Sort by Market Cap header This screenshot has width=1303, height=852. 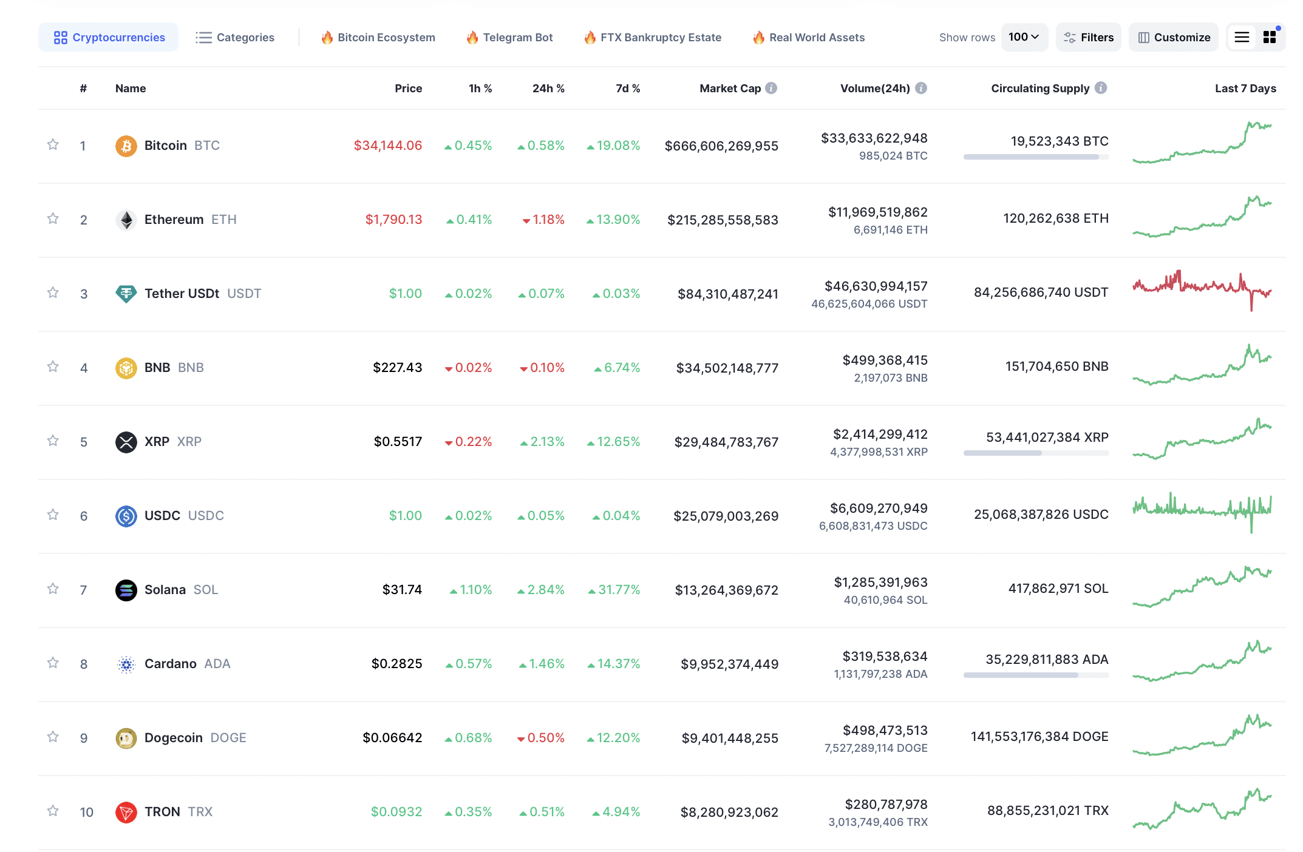[x=730, y=89]
